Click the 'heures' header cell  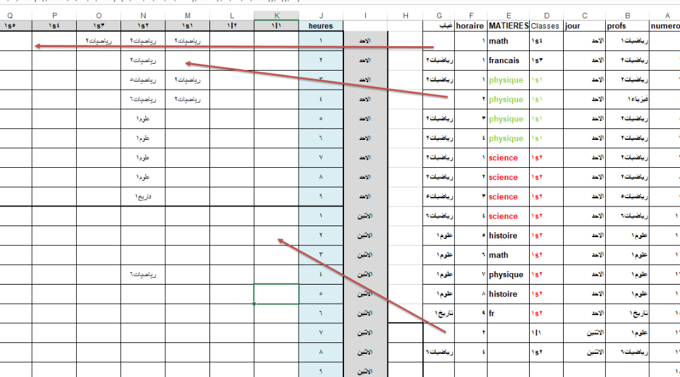(x=321, y=26)
